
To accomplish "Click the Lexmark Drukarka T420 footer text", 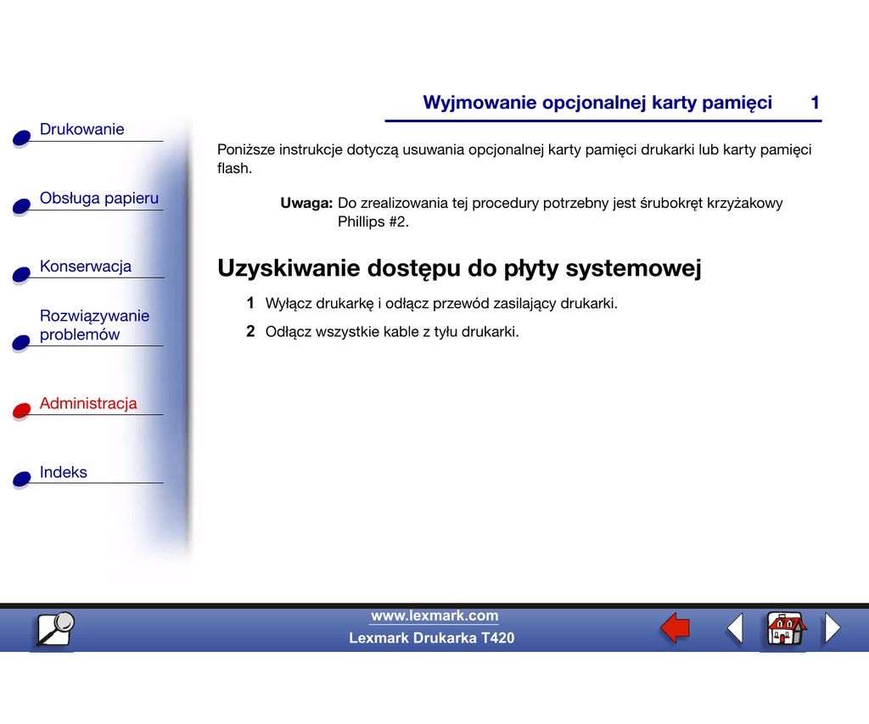I will 431,637.
